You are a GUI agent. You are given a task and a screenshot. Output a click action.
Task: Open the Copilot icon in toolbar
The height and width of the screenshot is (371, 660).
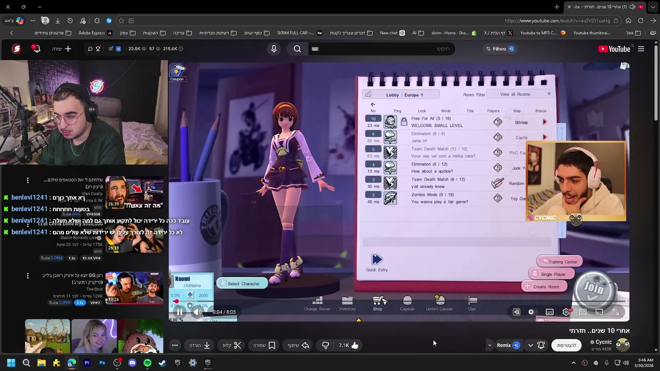click(x=20, y=21)
